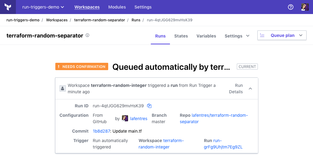Click the Run Details label
313x157 pixels.
[236, 88]
